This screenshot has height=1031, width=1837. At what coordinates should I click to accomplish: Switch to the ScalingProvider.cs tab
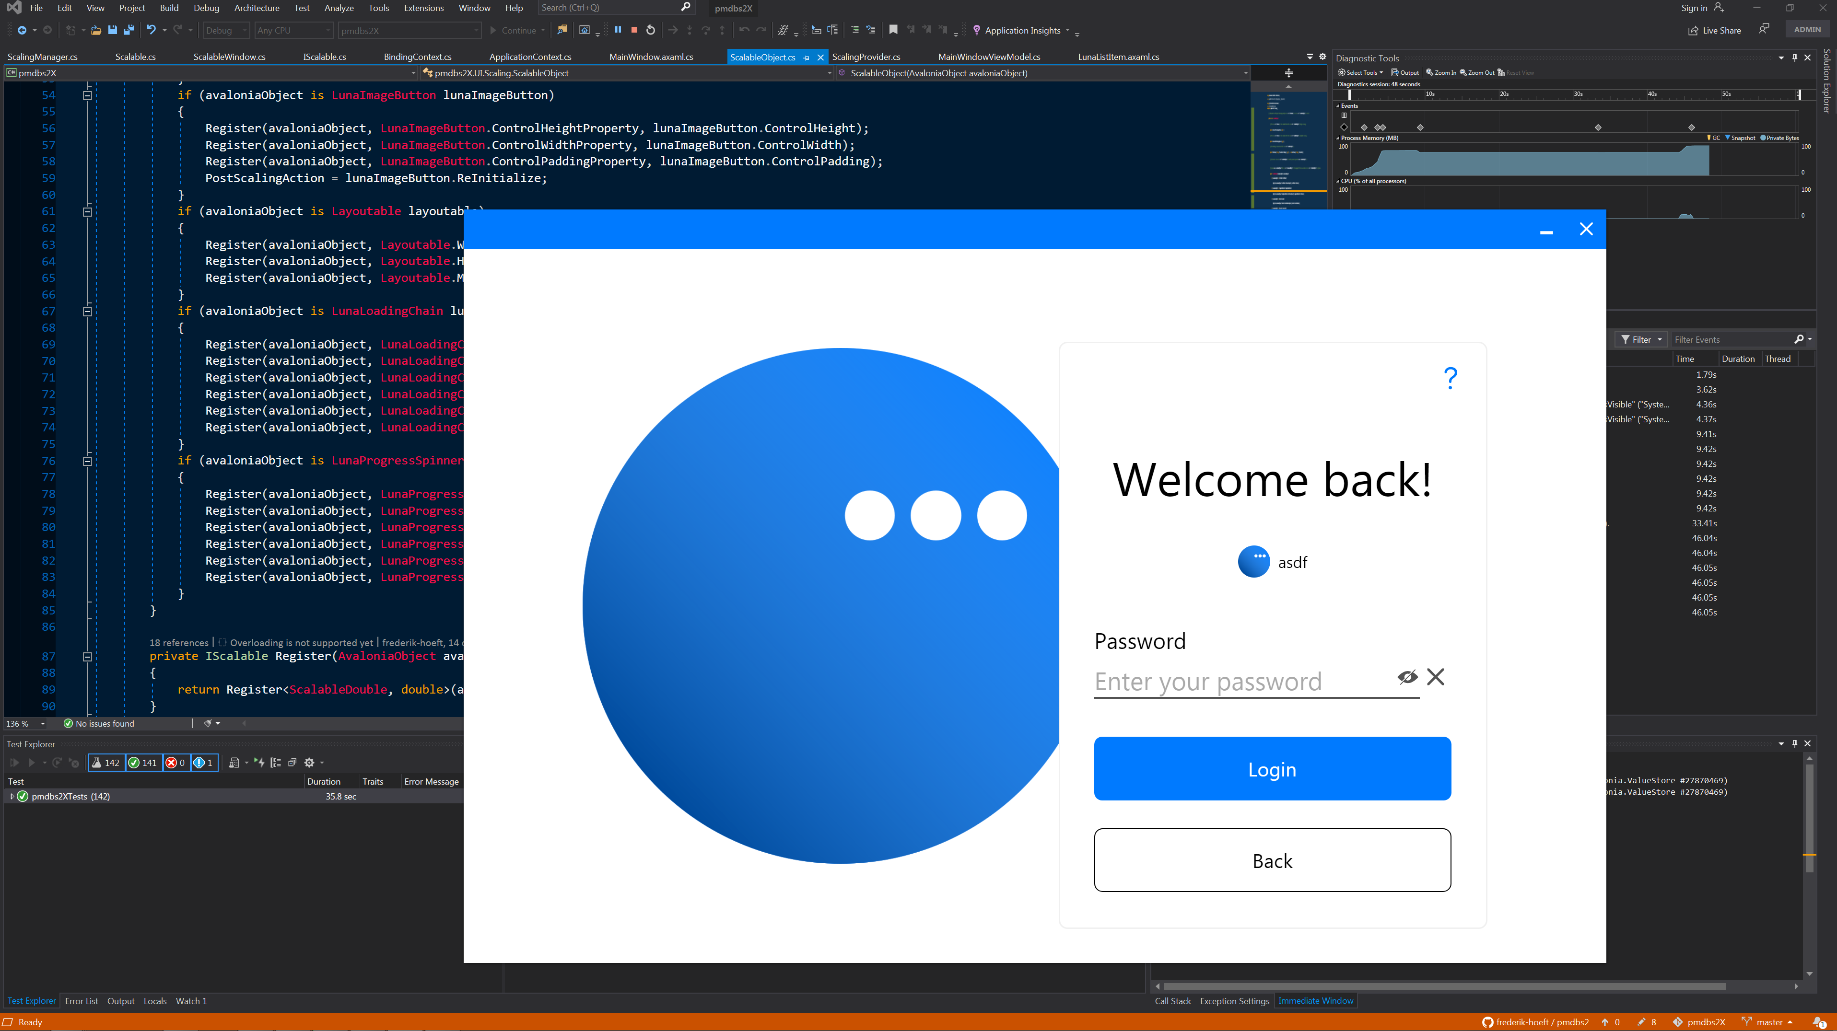[x=866, y=57]
